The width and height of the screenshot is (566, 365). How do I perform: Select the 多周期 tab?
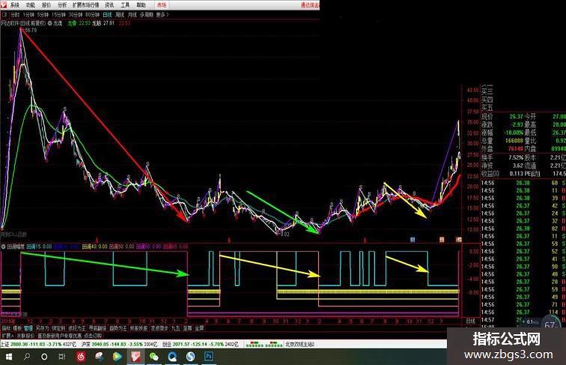coord(146,15)
